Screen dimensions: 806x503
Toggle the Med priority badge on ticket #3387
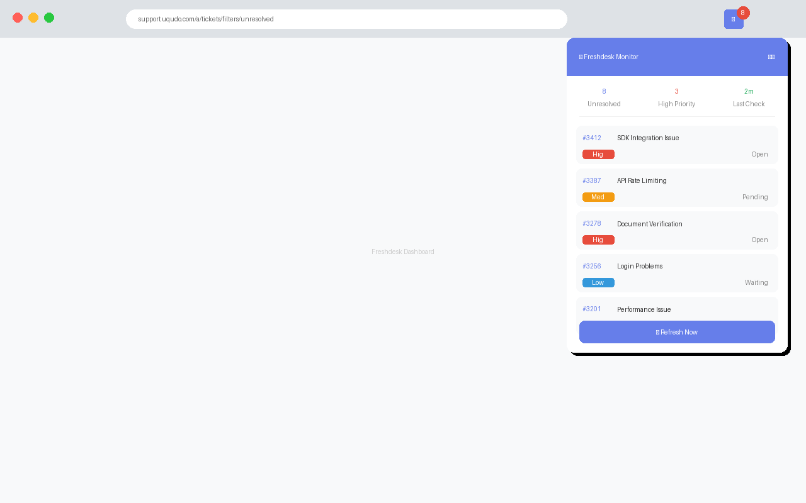click(598, 197)
